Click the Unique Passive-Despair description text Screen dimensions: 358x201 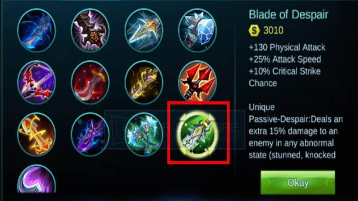[x=296, y=131]
